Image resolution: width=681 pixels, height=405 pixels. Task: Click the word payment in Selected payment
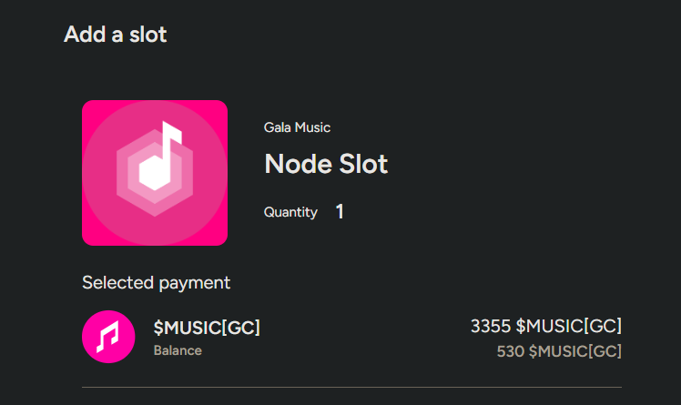click(x=195, y=284)
